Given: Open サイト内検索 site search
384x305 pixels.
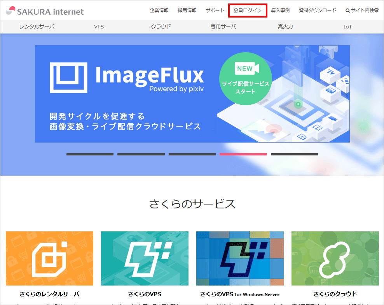Looking at the screenshot, I should click(362, 10).
